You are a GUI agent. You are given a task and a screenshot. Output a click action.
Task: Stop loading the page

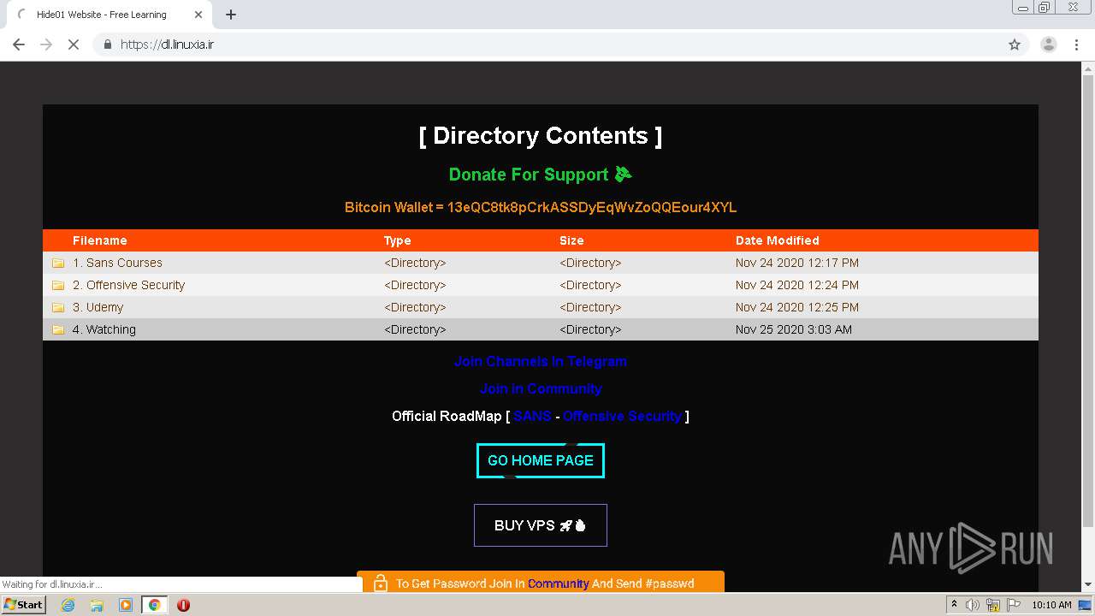(x=74, y=44)
